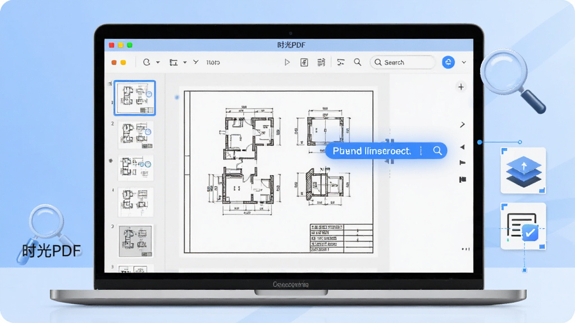Click the layered upload stack card icon
This screenshot has width=575, height=323.
[x=523, y=170]
